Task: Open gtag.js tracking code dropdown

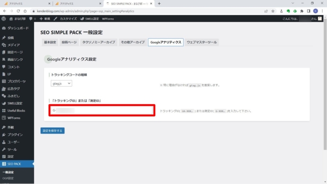Action: tap(61, 83)
